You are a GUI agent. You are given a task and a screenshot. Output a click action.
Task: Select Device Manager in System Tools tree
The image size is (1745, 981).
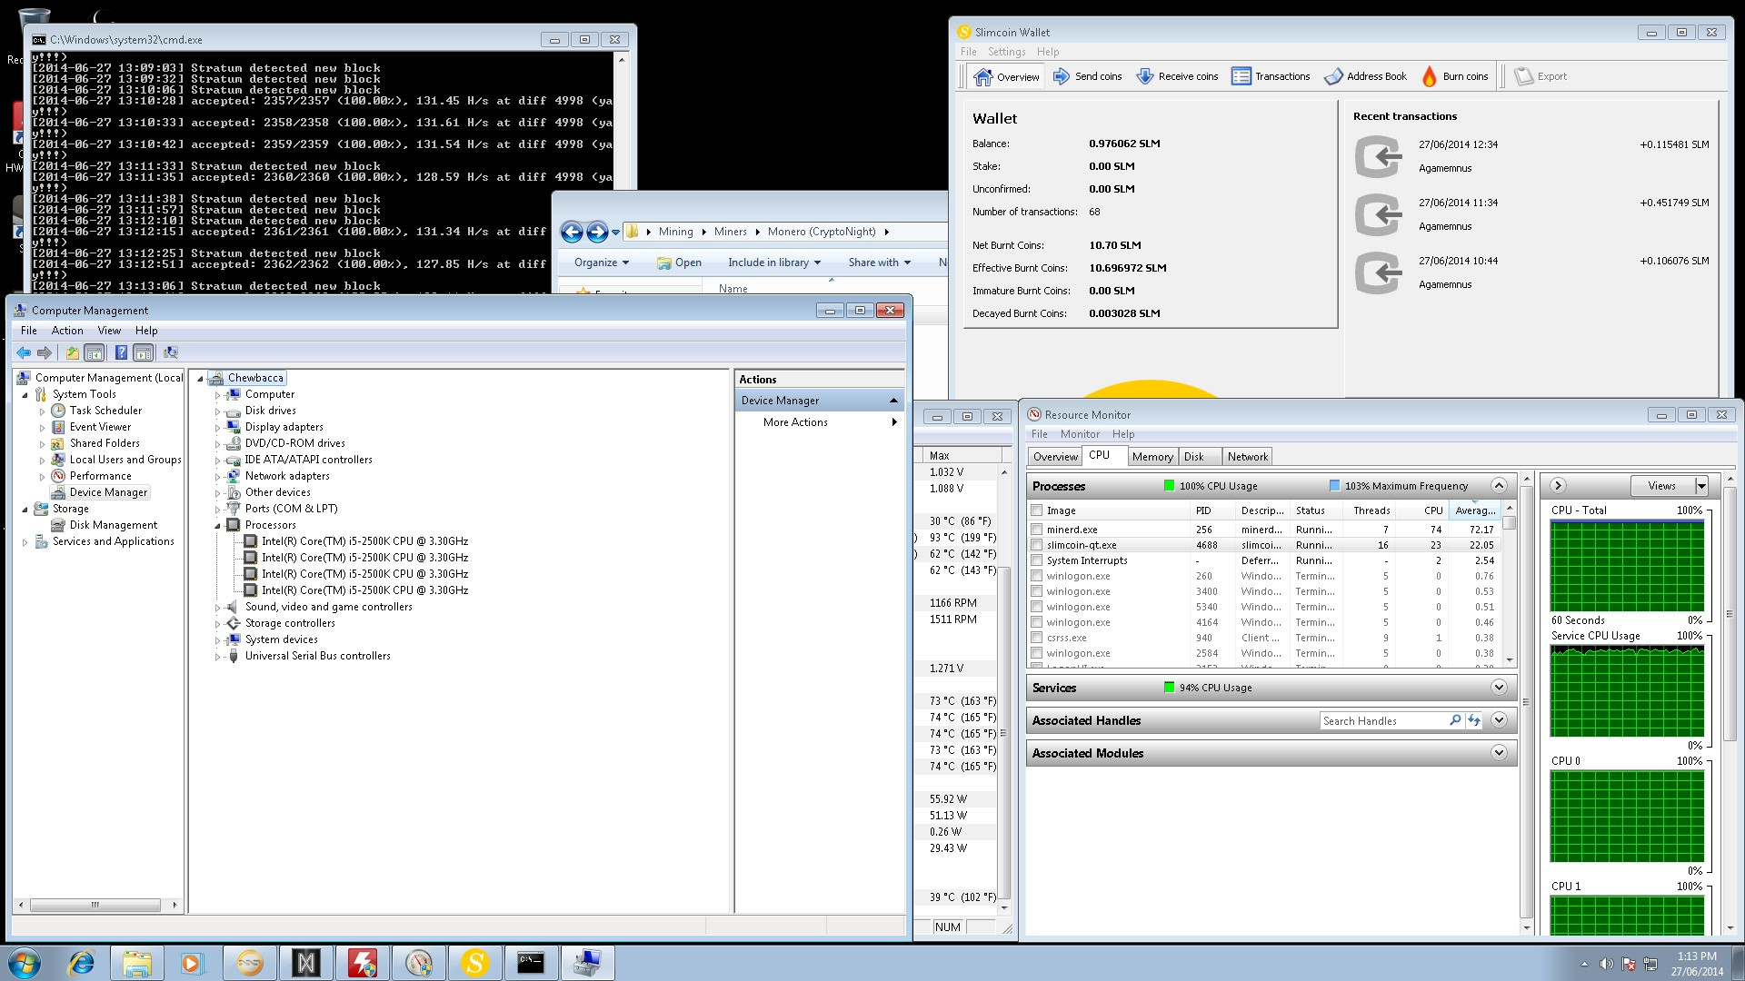tap(108, 492)
